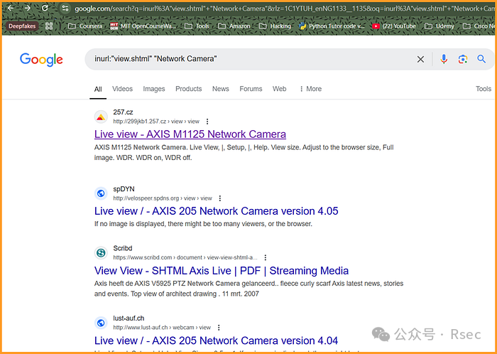This screenshot has height=354, width=497.
Task: Submit search with magnifier icon
Action: [481, 59]
